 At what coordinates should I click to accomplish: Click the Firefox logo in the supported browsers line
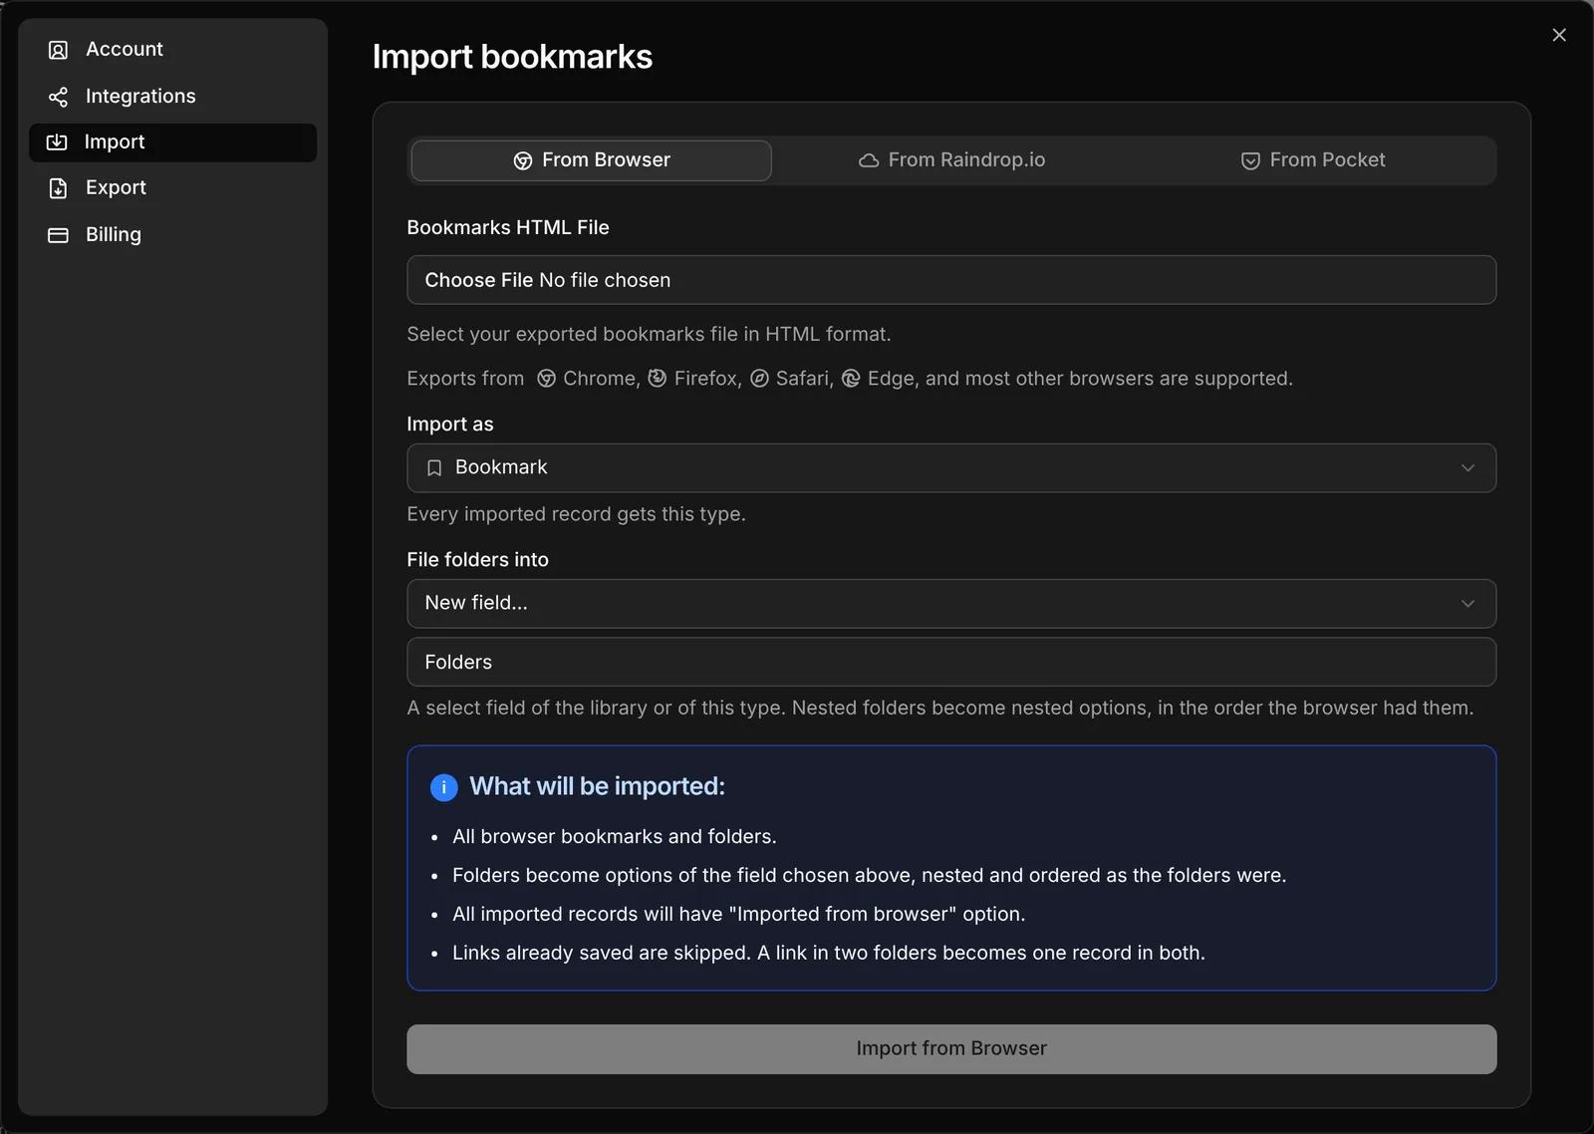(658, 379)
